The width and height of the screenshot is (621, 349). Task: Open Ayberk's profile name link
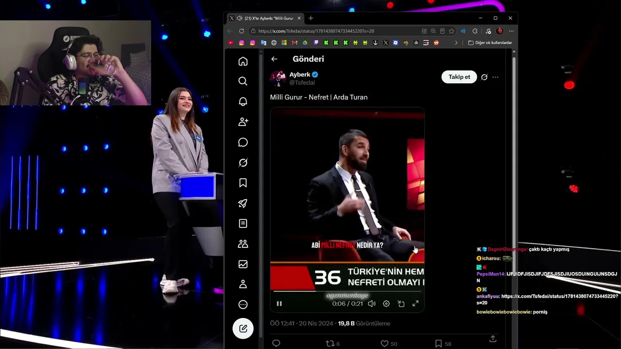[x=300, y=75]
